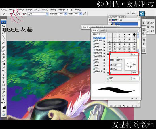Viewport: 156px width, 129px height.
Task: Select the Healing Brush tool
Action: (3, 47)
